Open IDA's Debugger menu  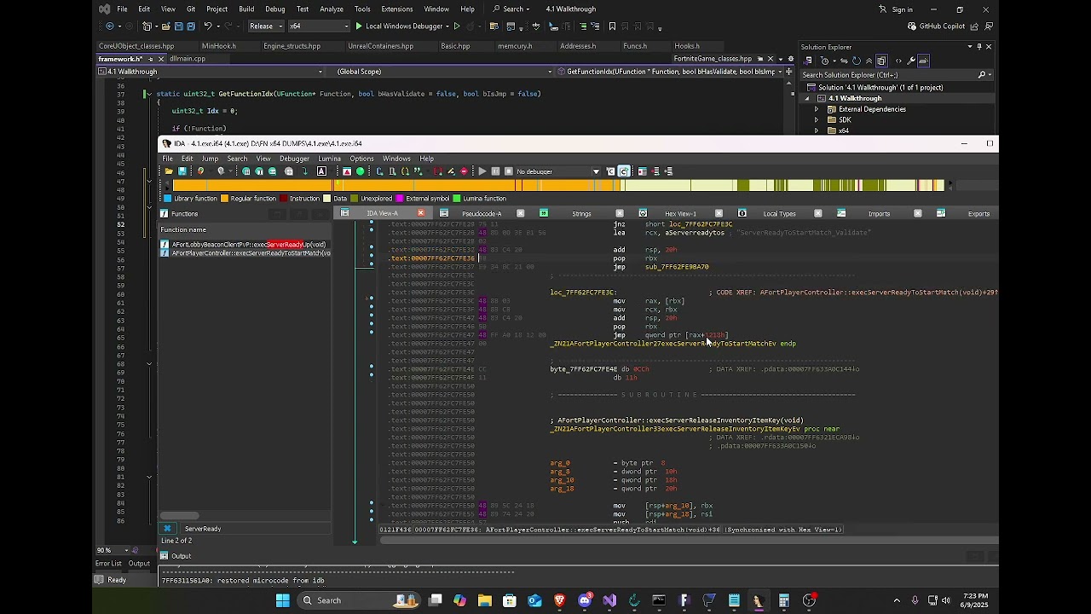click(294, 159)
